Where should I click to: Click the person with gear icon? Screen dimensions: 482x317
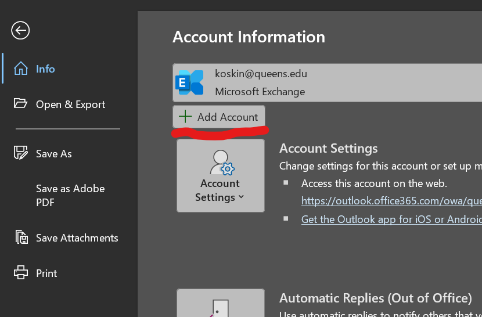(222, 163)
